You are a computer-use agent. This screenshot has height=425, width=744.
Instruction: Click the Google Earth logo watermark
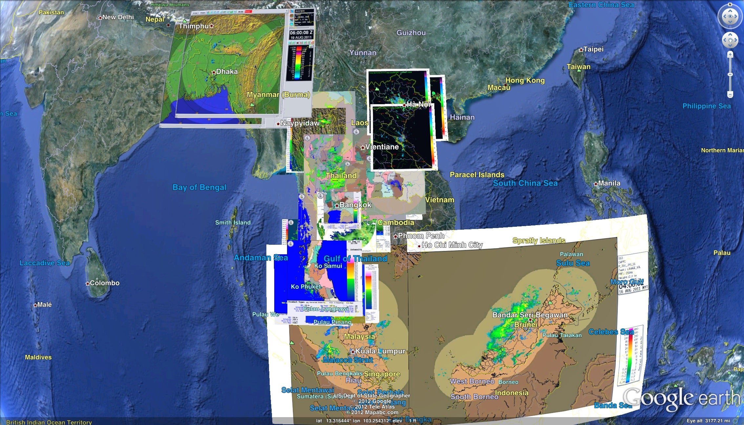click(x=681, y=399)
